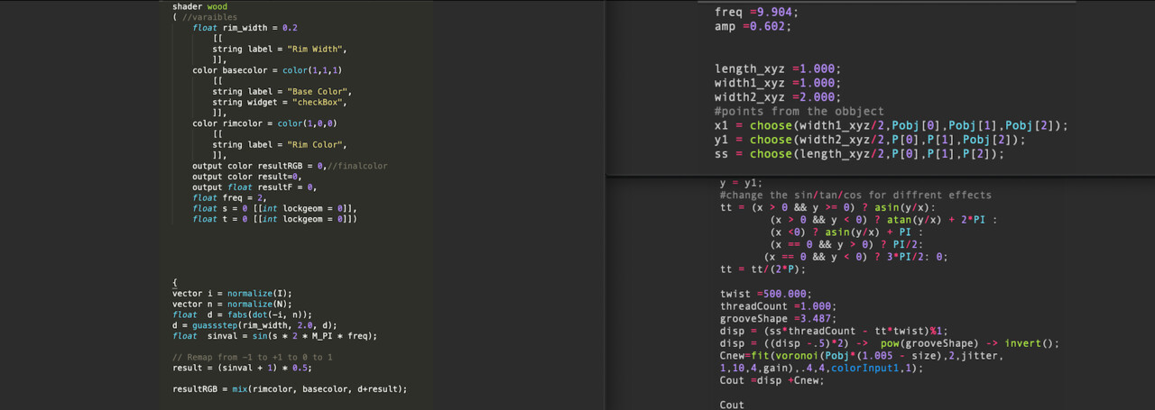Click the "Base Color" label string

click(319, 92)
